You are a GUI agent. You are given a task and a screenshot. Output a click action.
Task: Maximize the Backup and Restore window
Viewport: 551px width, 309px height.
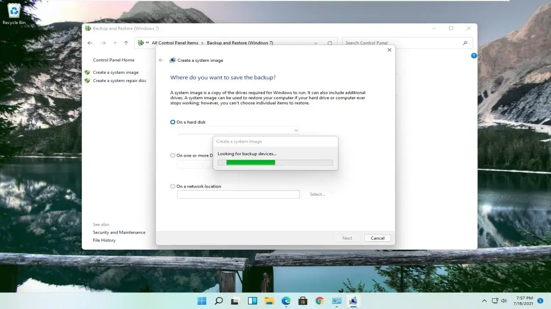(x=451, y=28)
